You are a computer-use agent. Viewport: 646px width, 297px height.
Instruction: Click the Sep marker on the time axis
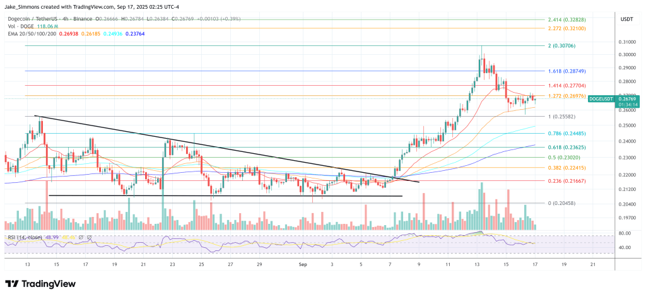[303, 265]
